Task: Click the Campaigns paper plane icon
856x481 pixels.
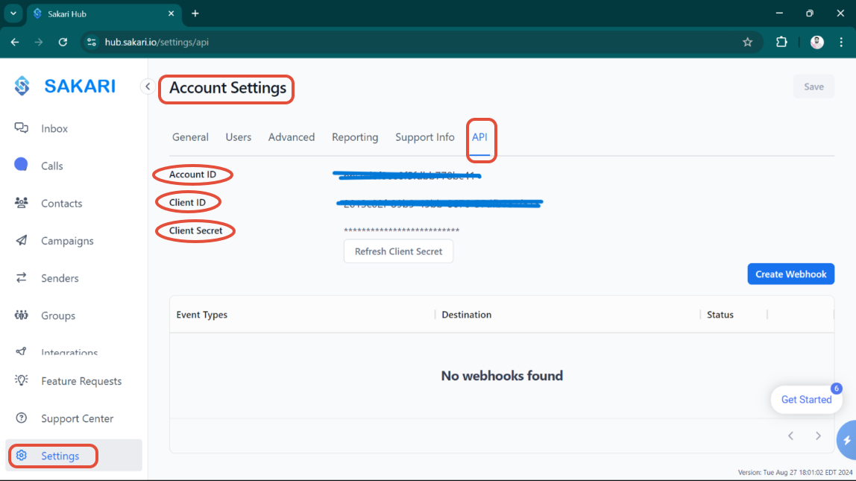Action: [22, 241]
